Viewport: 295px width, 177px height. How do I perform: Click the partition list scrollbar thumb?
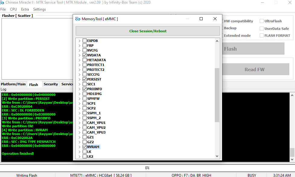point(217,95)
